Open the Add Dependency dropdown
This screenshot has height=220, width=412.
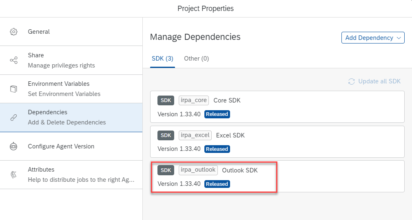pyautogui.click(x=369, y=38)
